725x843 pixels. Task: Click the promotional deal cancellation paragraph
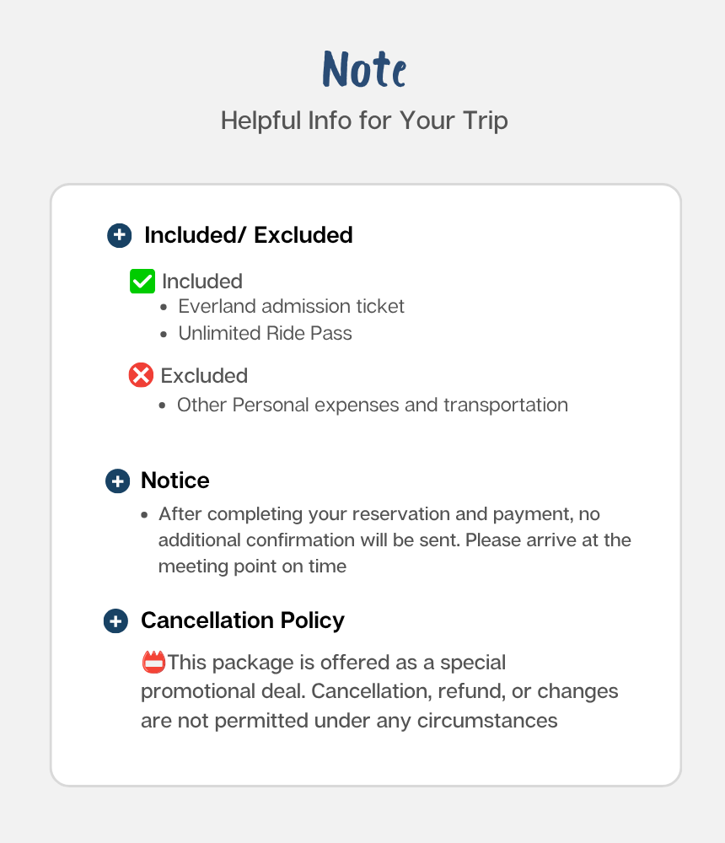[379, 691]
